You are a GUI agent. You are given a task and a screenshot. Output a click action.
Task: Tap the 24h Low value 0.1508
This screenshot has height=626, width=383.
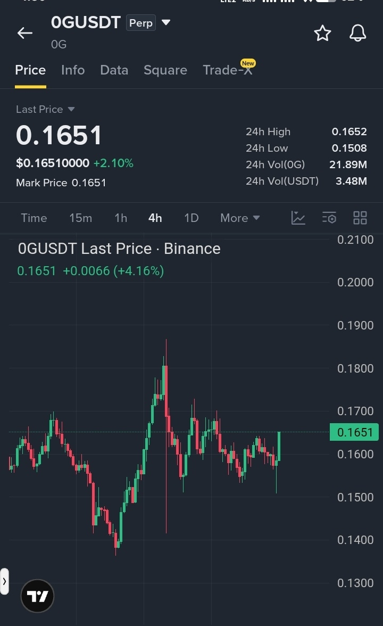click(349, 148)
